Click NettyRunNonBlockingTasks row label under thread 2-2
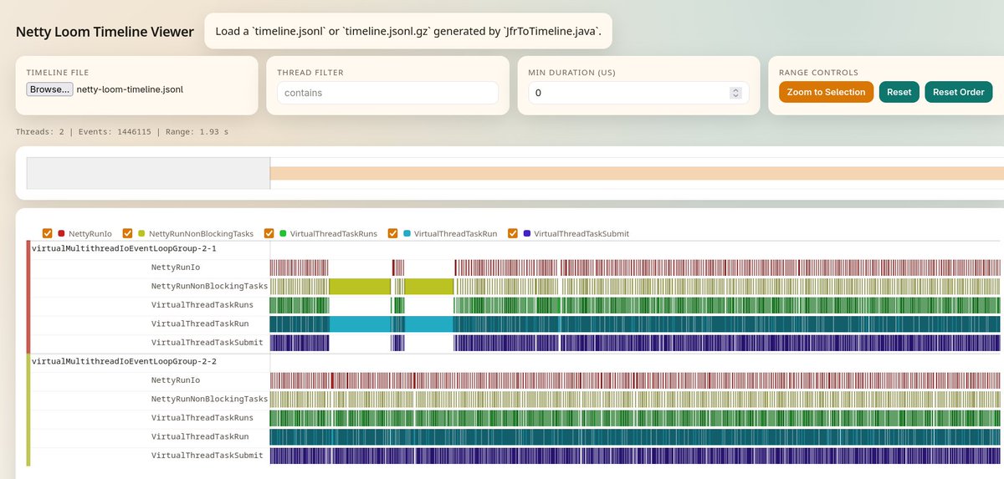The image size is (1004, 479). (209, 399)
